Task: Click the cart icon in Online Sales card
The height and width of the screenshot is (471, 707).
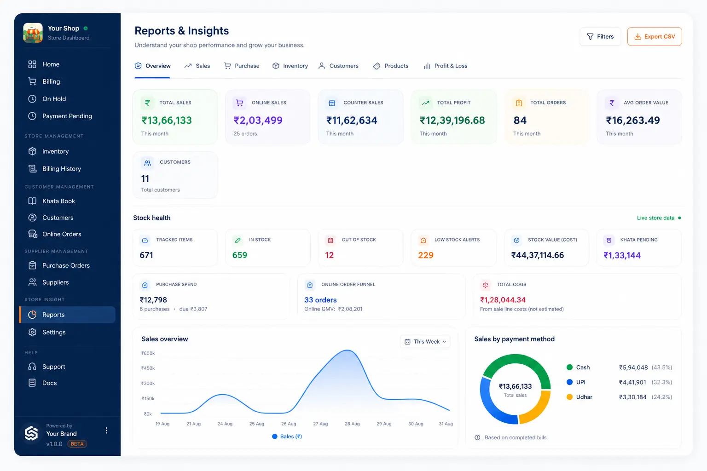Action: pyautogui.click(x=239, y=103)
